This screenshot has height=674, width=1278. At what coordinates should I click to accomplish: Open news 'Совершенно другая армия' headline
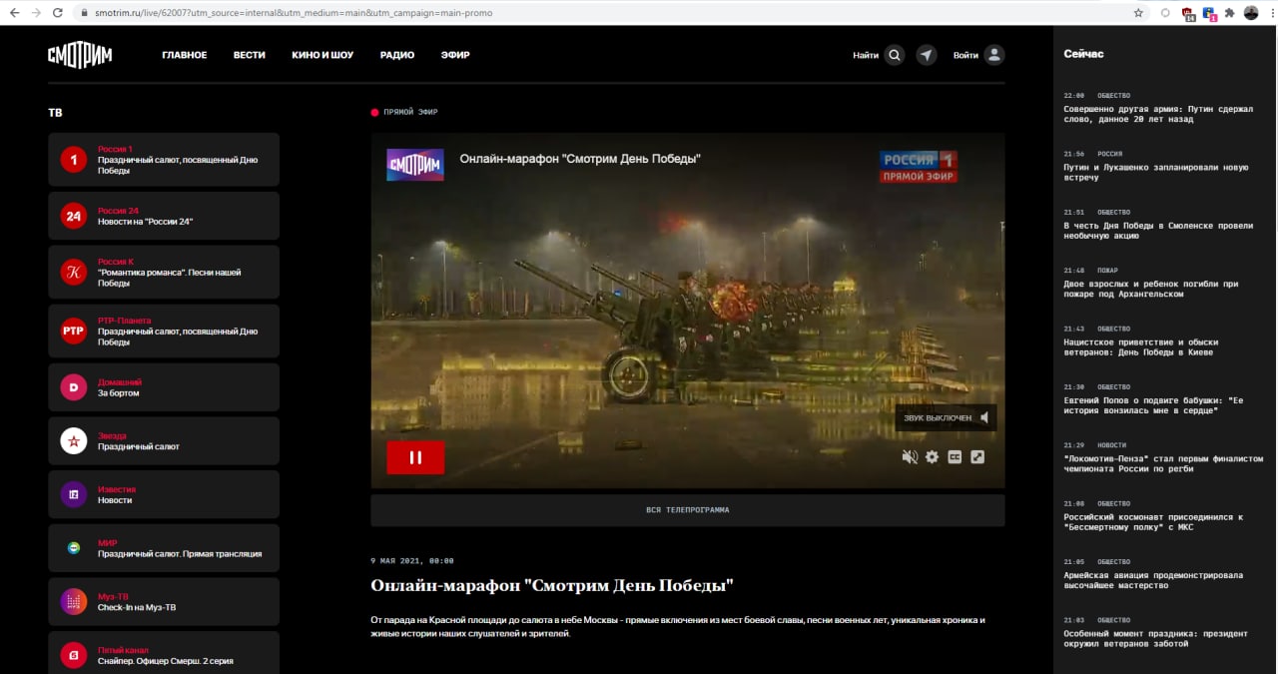coord(1158,114)
